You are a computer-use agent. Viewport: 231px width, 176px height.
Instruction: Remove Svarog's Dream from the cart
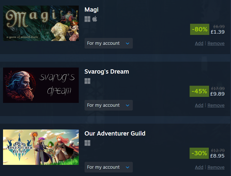tap(216, 105)
